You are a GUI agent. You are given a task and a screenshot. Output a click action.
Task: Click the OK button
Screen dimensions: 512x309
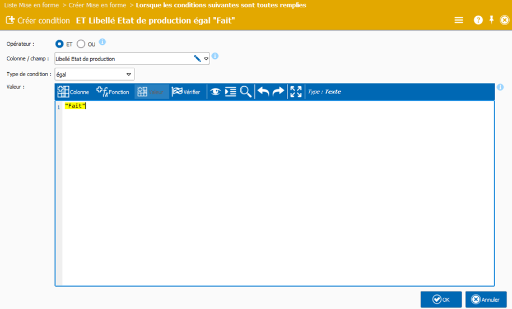pos(441,299)
